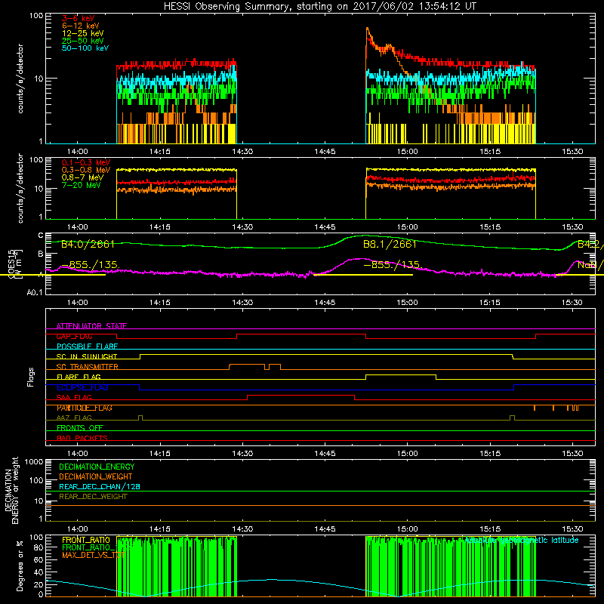Click the Degrees or % axis title
604x604 pixels.
tap(20, 565)
